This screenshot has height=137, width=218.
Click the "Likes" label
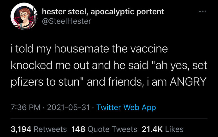pos(174,129)
